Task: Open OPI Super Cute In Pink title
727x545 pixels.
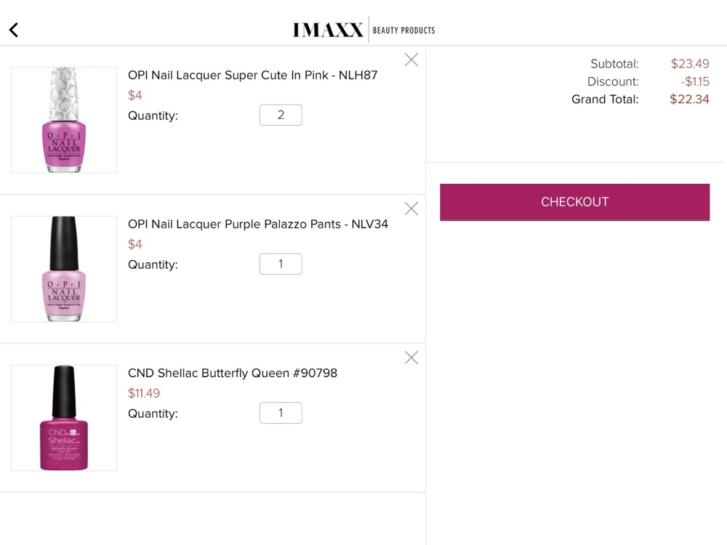Action: tap(253, 75)
